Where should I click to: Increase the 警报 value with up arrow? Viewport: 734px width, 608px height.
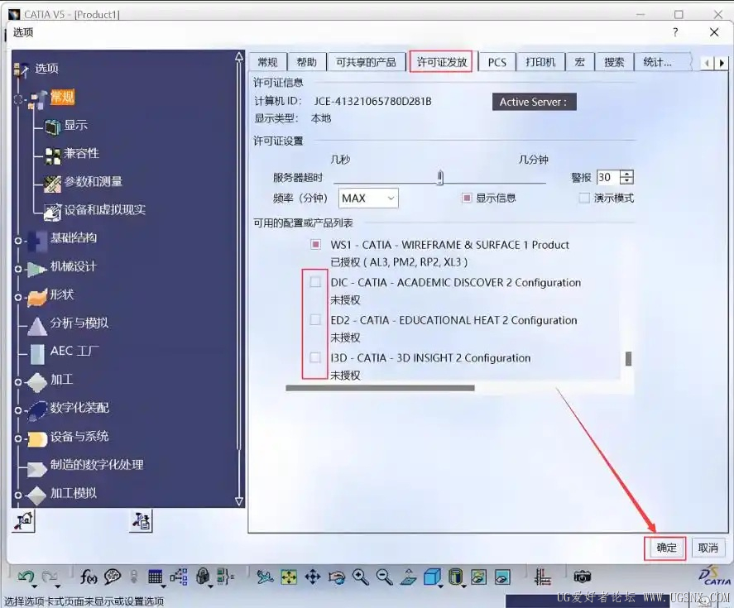(626, 174)
